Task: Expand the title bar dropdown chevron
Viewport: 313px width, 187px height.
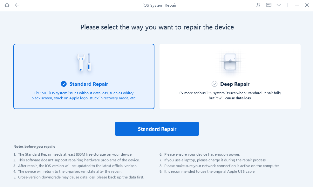Action: point(279,5)
